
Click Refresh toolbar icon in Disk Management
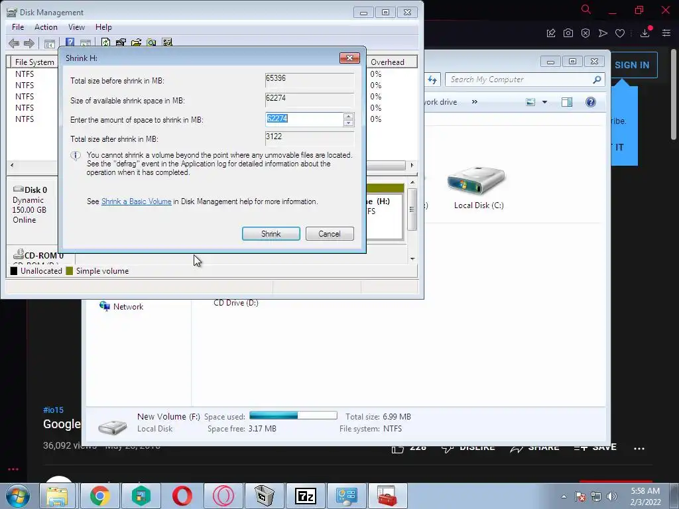(x=105, y=42)
